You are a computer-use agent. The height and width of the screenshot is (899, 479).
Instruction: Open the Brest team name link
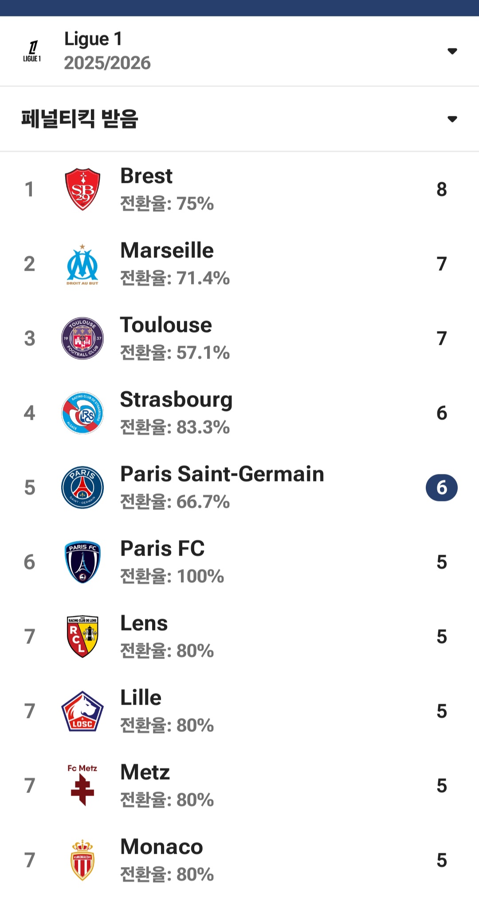pyautogui.click(x=146, y=176)
